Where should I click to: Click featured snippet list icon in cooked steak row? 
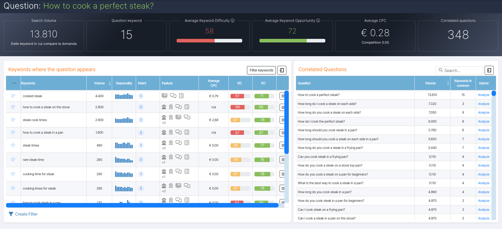click(181, 96)
